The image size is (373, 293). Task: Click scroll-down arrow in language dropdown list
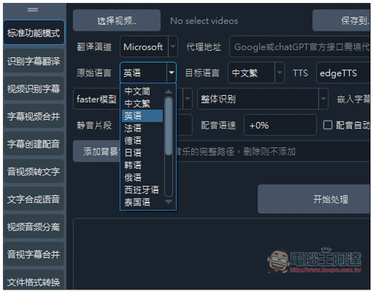[x=169, y=201]
